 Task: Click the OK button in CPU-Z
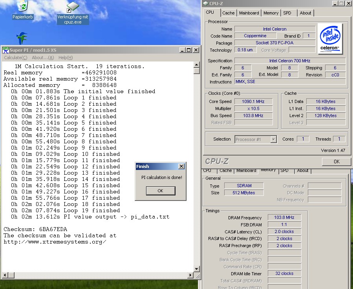(x=337, y=162)
